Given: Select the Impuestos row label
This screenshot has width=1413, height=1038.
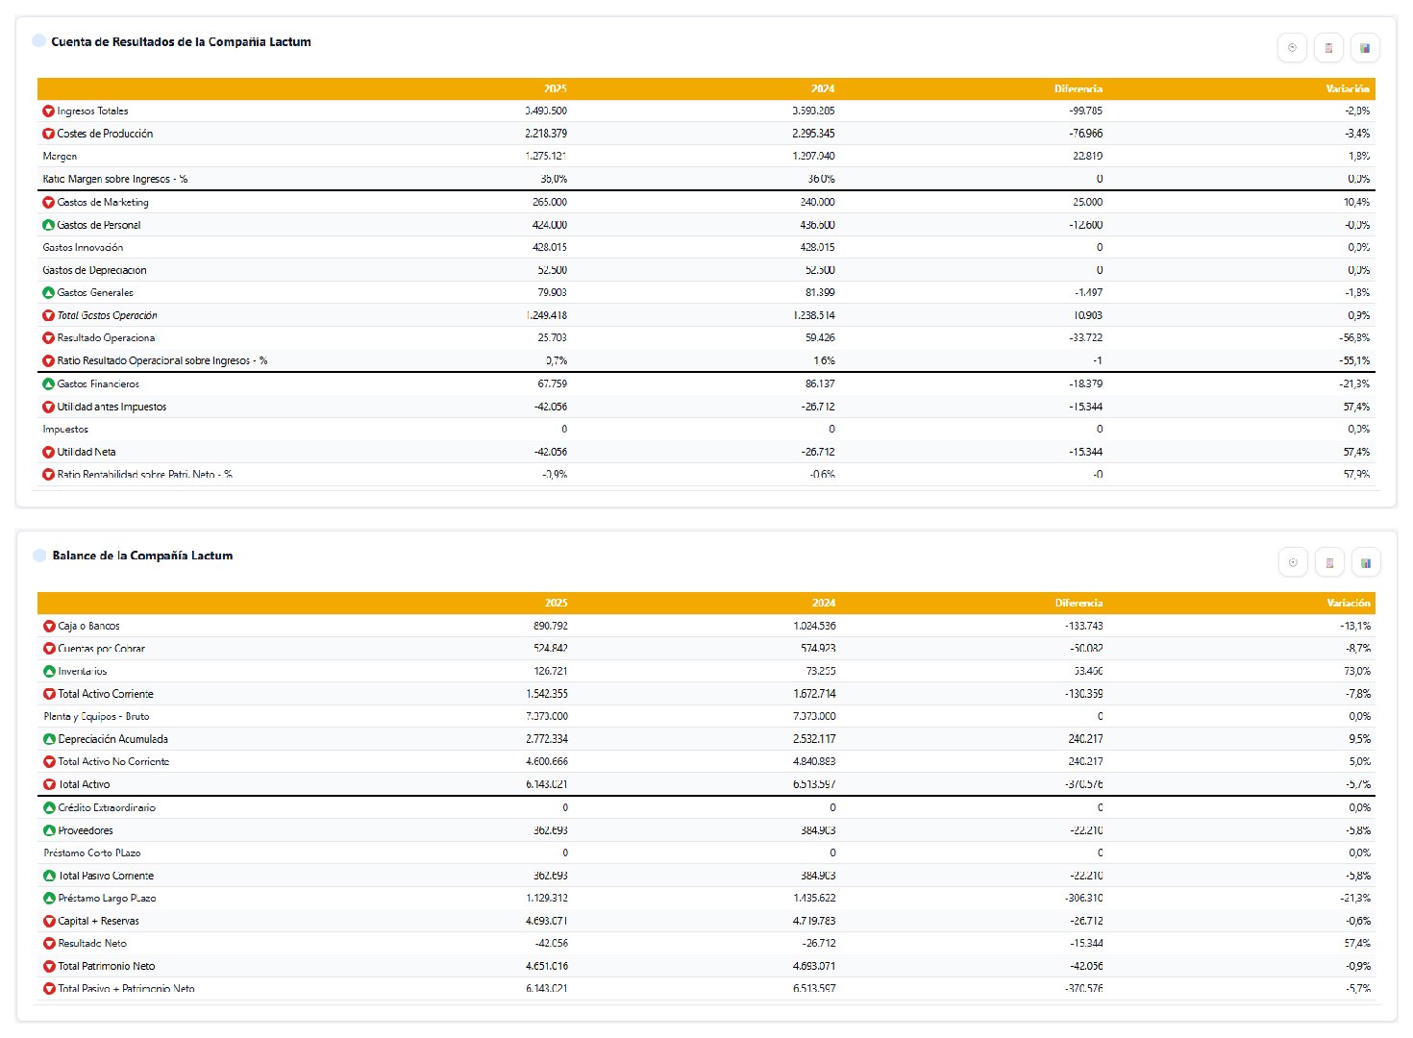Looking at the screenshot, I should click(x=65, y=430).
